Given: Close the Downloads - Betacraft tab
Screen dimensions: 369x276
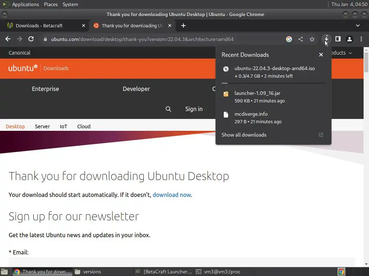Looking at the screenshot, I should tap(84, 26).
